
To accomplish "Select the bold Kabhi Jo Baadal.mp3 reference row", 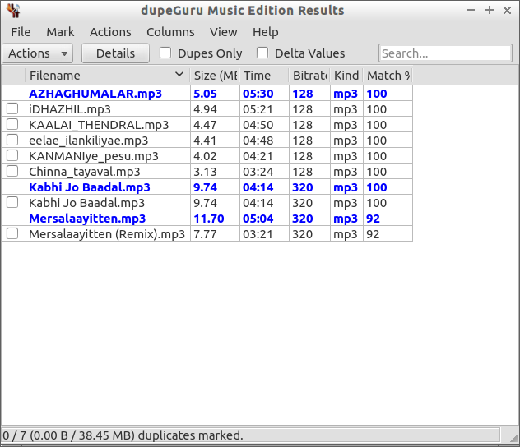I will click(x=207, y=187).
